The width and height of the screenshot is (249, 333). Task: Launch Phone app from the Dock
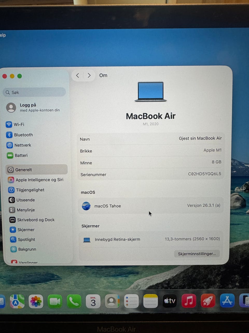click(x=74, y=302)
